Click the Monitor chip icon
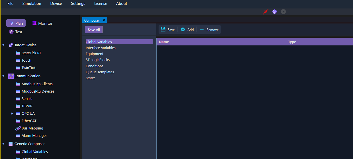The height and width of the screenshot is (159, 353). (x=34, y=23)
